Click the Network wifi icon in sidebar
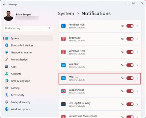This screenshot has height=118, width=146. pyautogui.click(x=7, y=52)
